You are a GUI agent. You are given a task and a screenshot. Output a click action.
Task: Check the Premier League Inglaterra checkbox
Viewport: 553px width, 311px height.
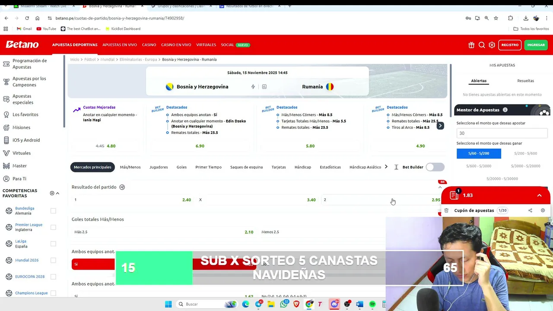[53, 227]
